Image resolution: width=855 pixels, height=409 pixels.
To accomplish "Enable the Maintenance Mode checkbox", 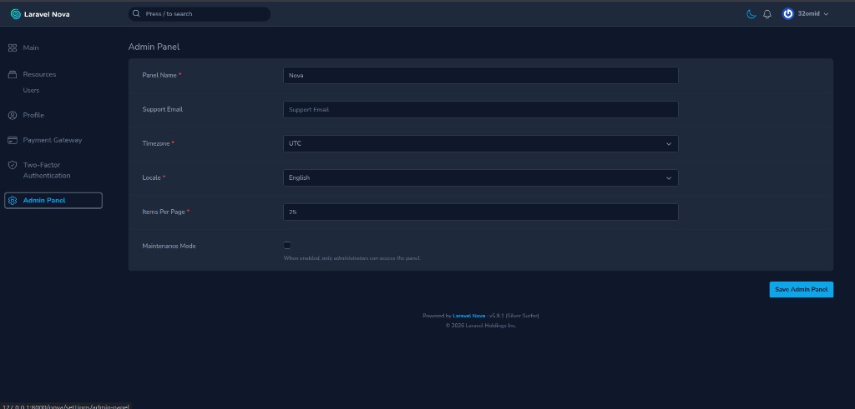I will coord(287,245).
